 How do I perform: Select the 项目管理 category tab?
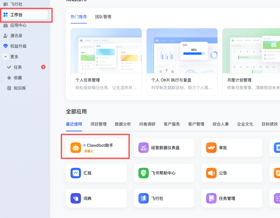[98, 124]
